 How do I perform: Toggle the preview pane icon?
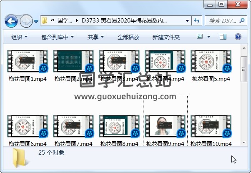223,37
